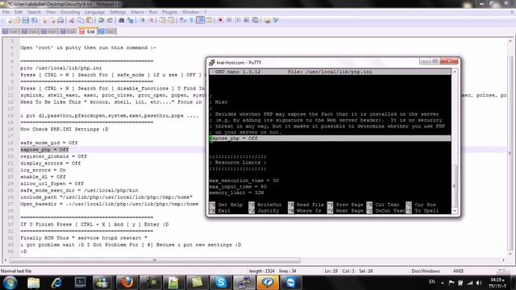Click the Paste toolbar icon
The width and height of the screenshot is (516, 290).
tap(89, 20)
